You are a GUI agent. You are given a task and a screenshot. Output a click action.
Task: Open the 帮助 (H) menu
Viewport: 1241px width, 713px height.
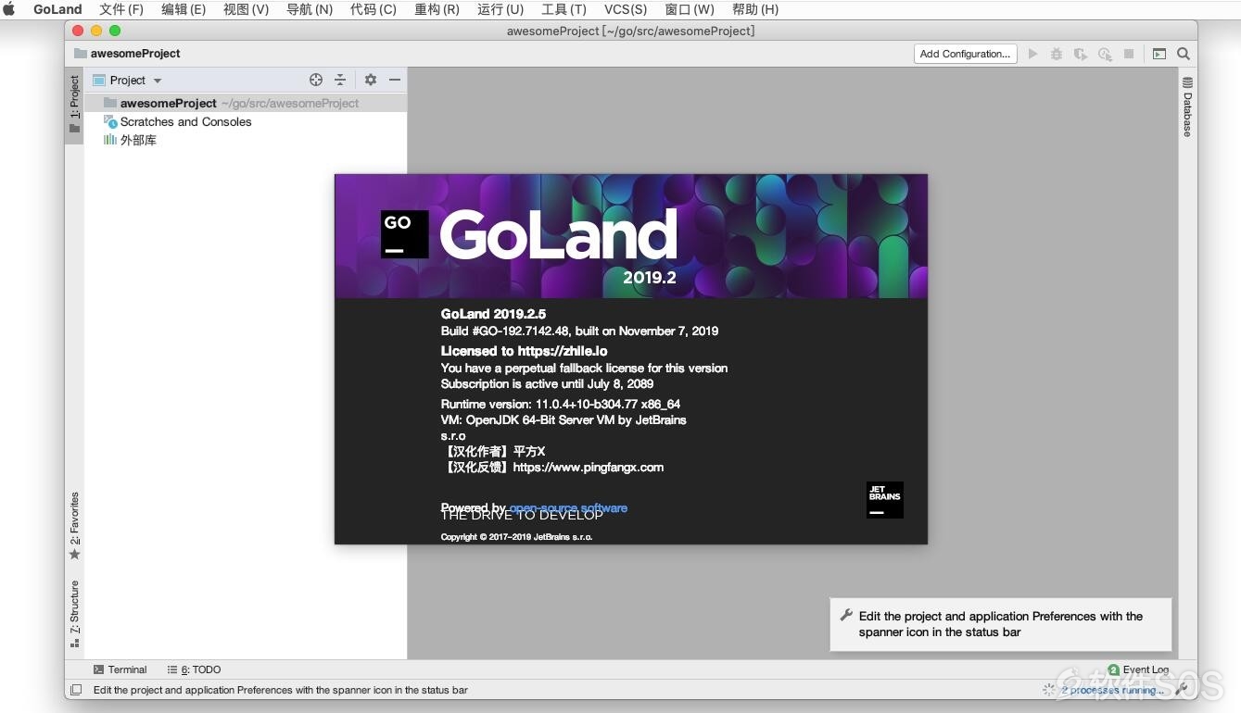coord(755,9)
